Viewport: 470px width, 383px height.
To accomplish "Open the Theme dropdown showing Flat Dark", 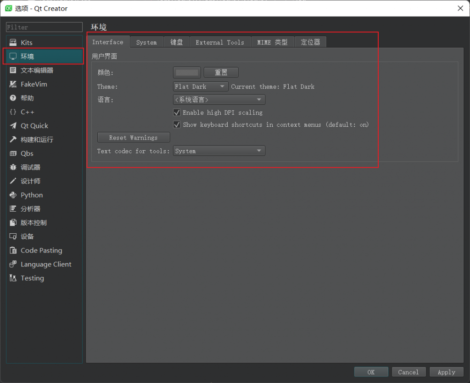I will 201,87.
